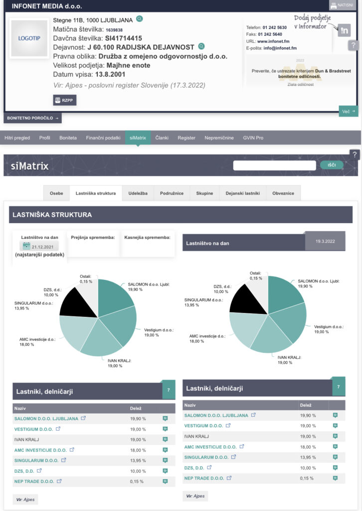Open external link icon for left DZS, D.D.
The image size is (362, 511).
(x=39, y=470)
